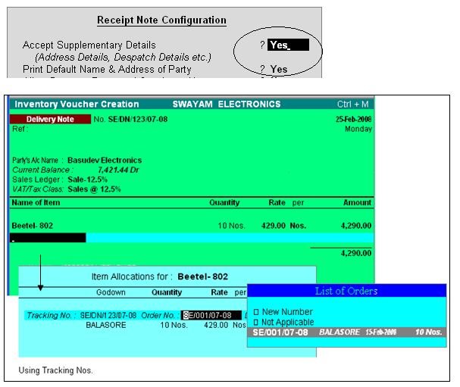This screenshot has width=460, height=387.
Task: Click total amount 4,290.00 below line
Action: (356, 253)
